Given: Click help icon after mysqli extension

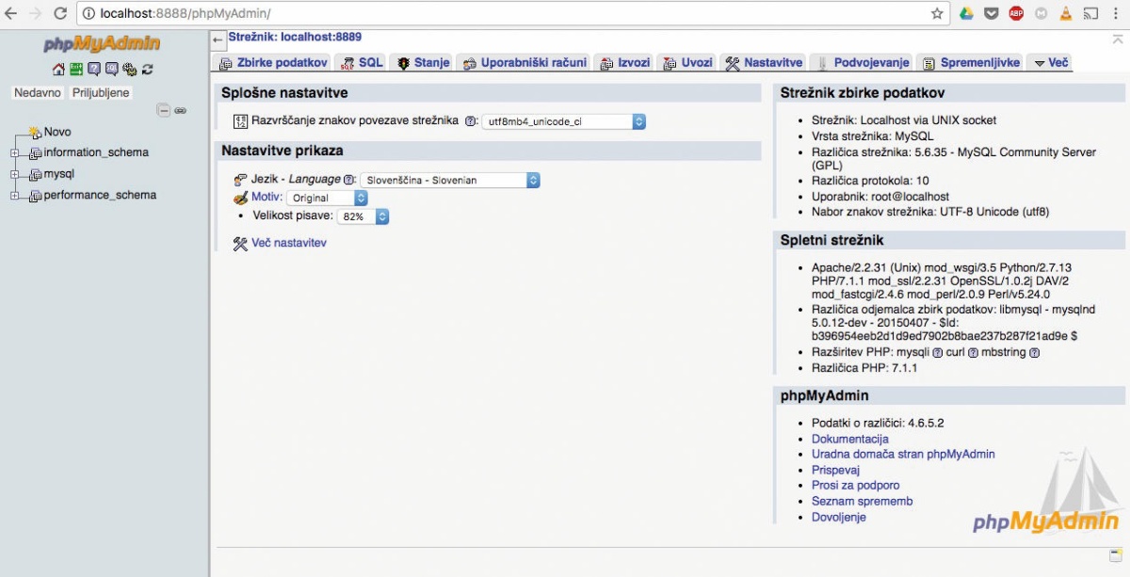Looking at the screenshot, I should coord(937,353).
